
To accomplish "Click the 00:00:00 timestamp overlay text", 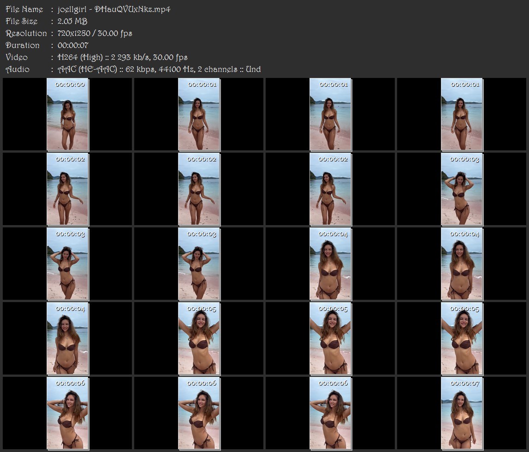I will click(70, 85).
